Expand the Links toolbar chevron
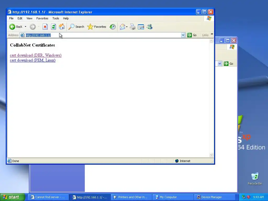Image resolution: width=268 pixels, height=201 pixels. point(212,34)
